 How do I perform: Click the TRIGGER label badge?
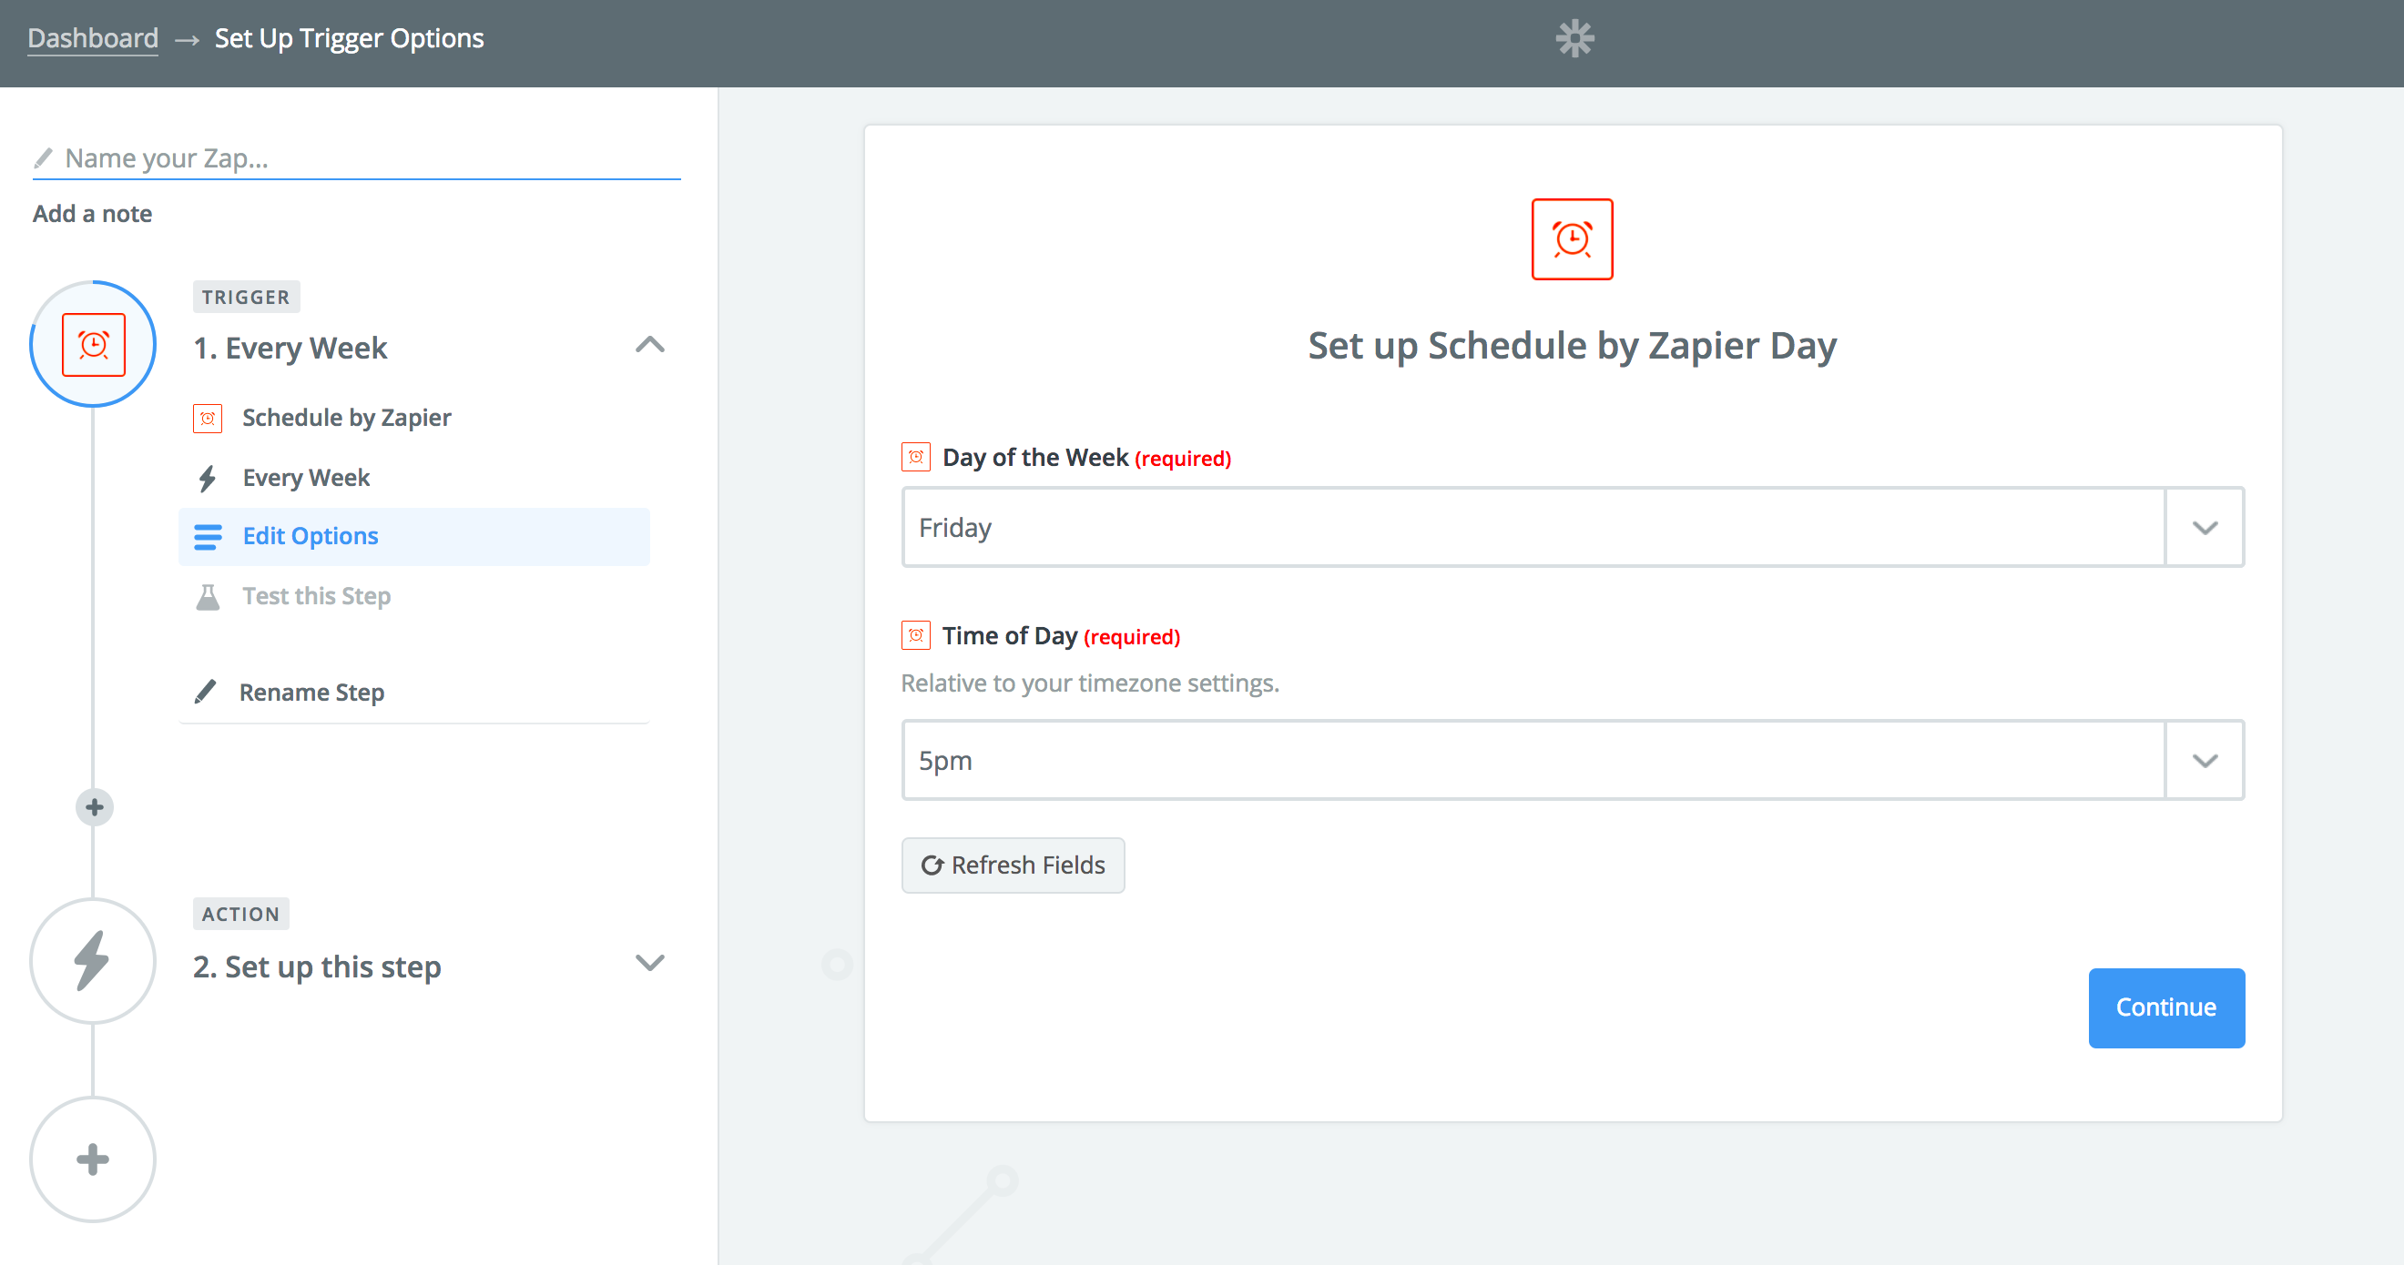click(x=247, y=297)
